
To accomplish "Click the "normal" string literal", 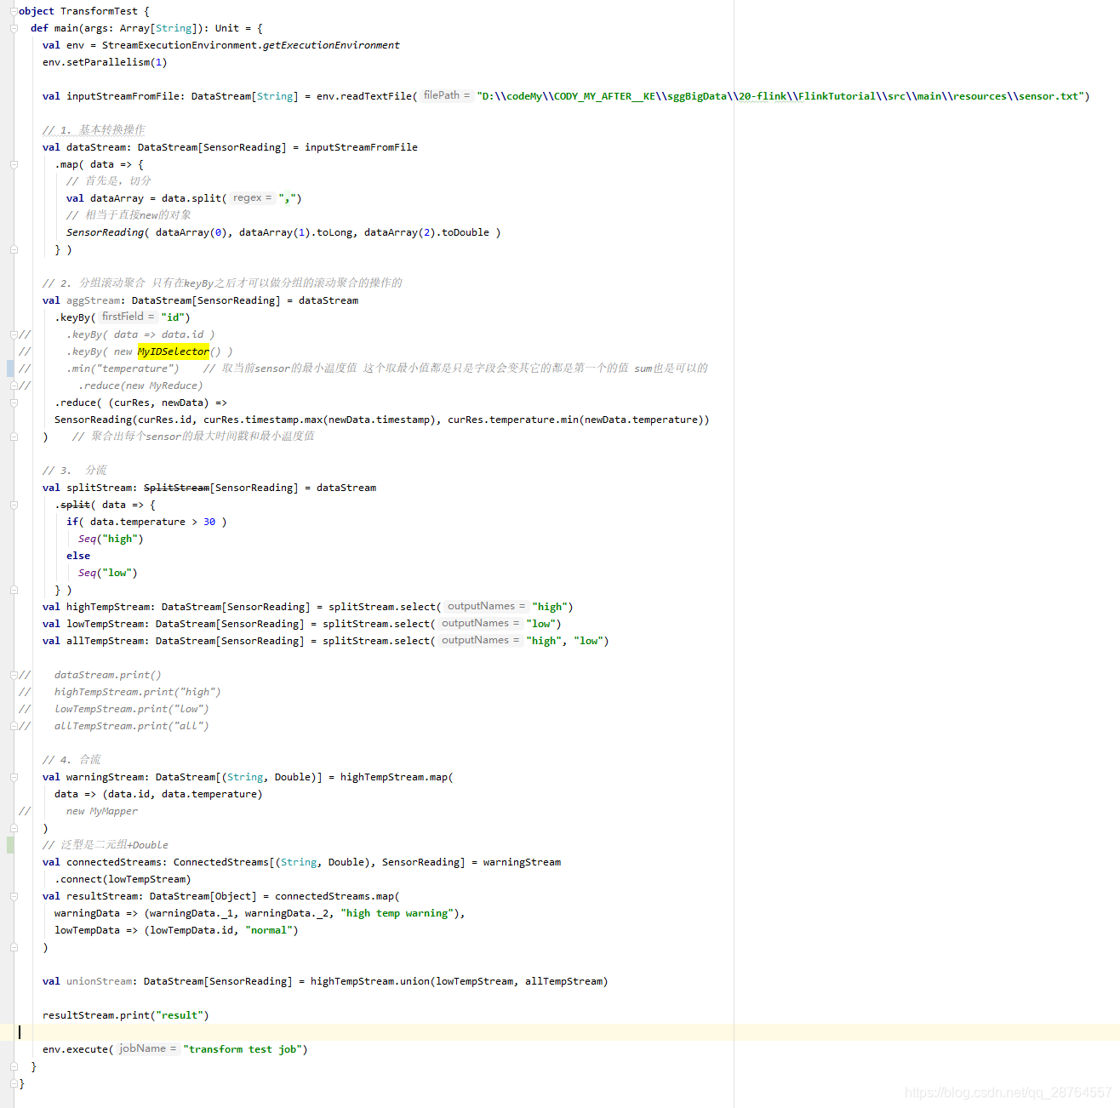I will point(269,930).
